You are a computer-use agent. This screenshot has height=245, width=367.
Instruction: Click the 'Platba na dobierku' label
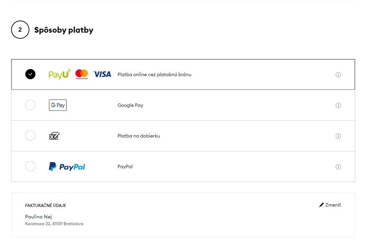(139, 136)
